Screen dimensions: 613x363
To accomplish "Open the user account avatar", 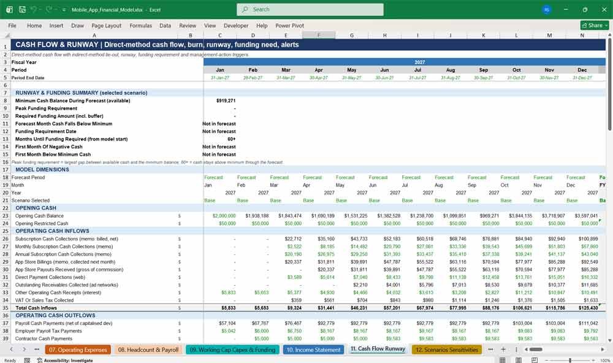I will tap(547, 9).
